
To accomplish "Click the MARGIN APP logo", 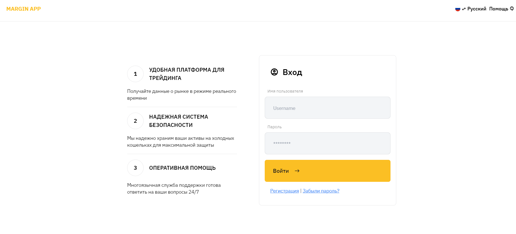I will click(x=24, y=9).
